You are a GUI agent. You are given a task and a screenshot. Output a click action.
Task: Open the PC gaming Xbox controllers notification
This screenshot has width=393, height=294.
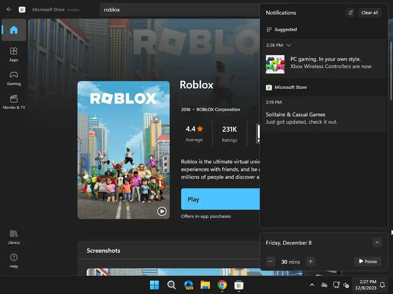pos(324,59)
